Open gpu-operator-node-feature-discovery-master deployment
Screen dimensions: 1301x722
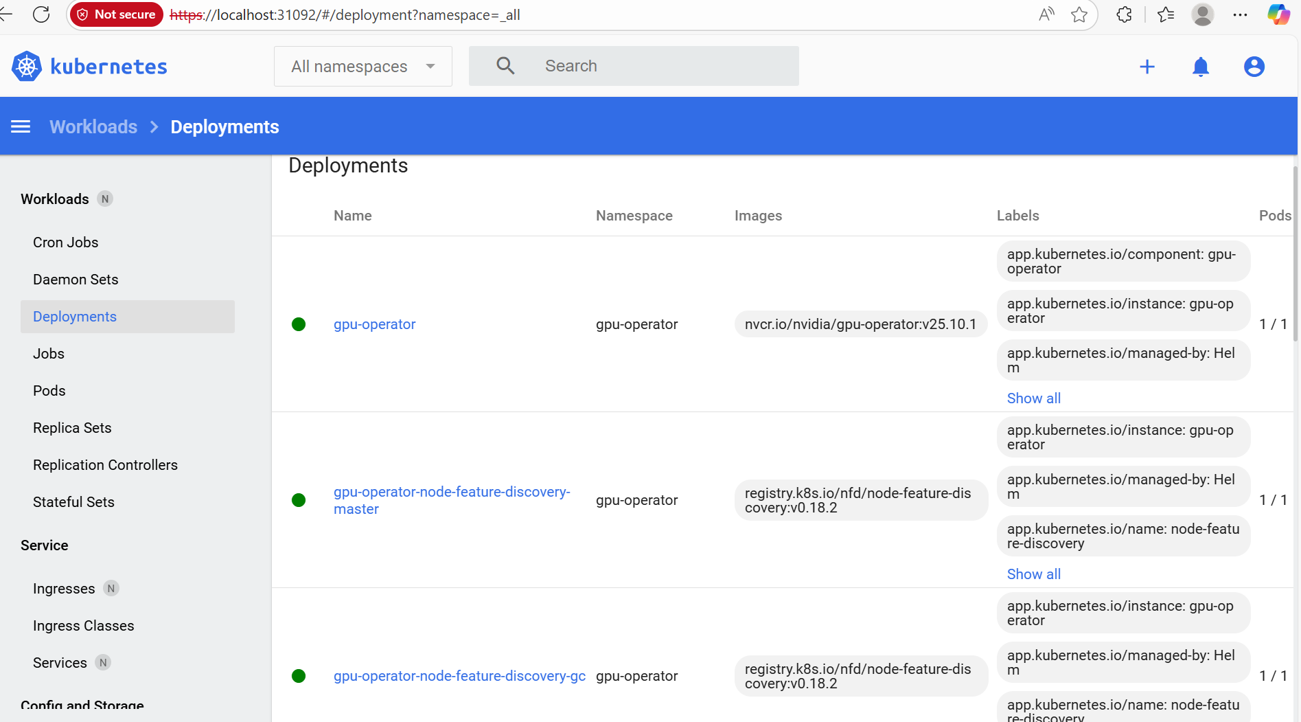451,500
